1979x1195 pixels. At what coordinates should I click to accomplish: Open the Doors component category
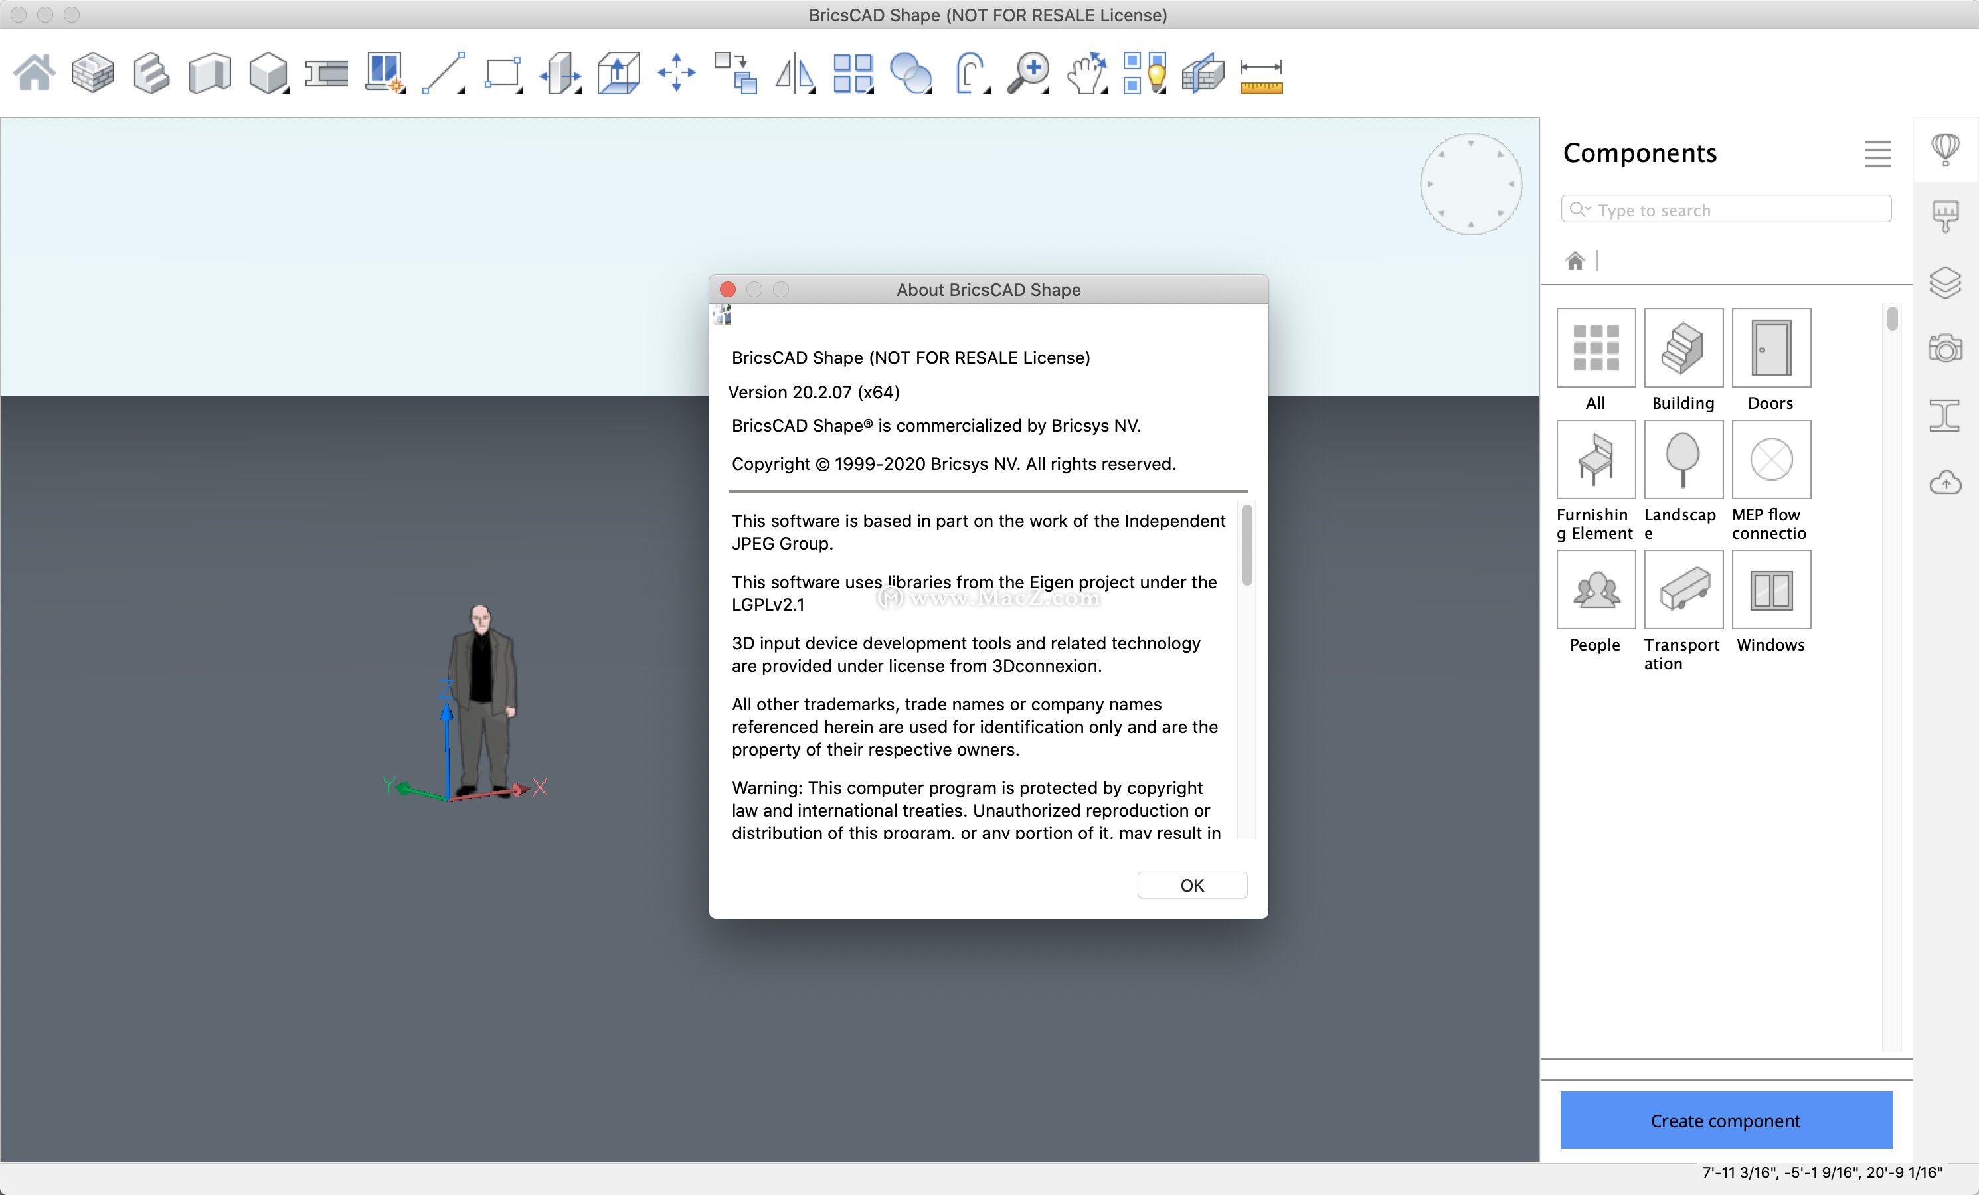[1771, 349]
